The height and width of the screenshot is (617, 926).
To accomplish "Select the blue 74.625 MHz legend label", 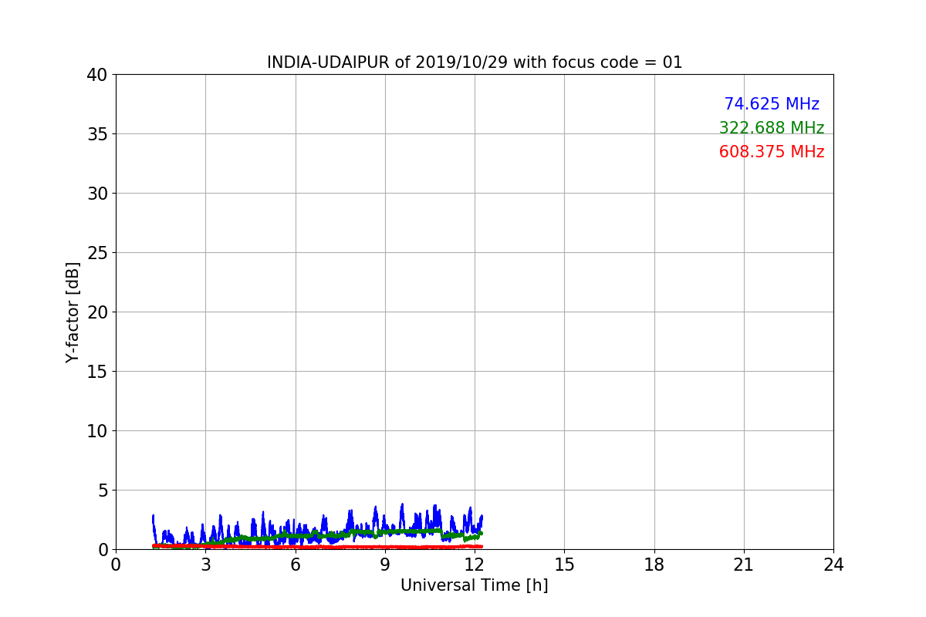I will tap(772, 104).
